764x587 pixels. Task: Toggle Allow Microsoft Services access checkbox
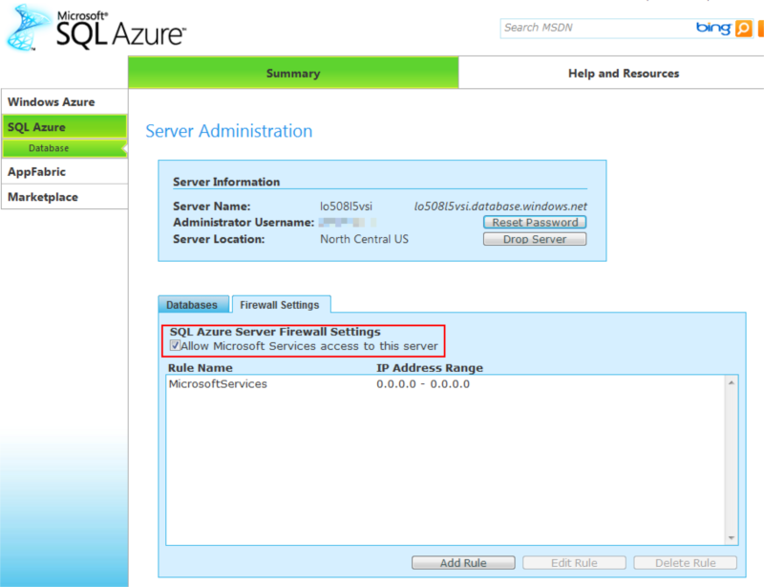(x=175, y=345)
